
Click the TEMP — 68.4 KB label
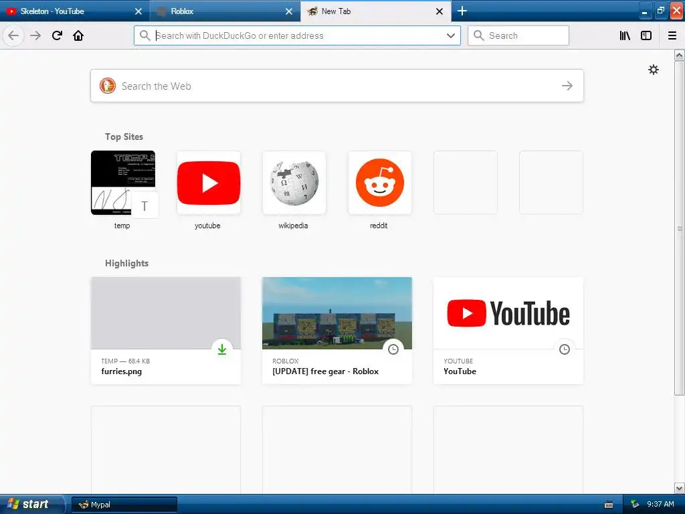(125, 361)
